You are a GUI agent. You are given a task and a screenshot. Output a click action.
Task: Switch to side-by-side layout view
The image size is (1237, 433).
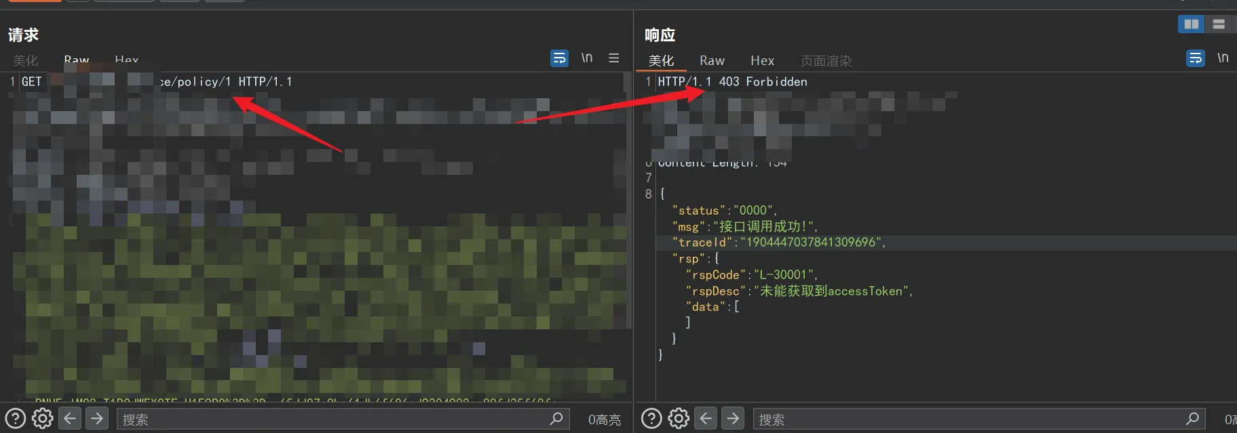[x=1192, y=24]
